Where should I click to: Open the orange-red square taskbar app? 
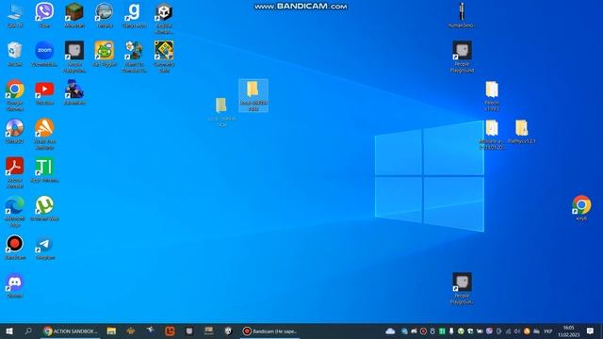[170, 331]
